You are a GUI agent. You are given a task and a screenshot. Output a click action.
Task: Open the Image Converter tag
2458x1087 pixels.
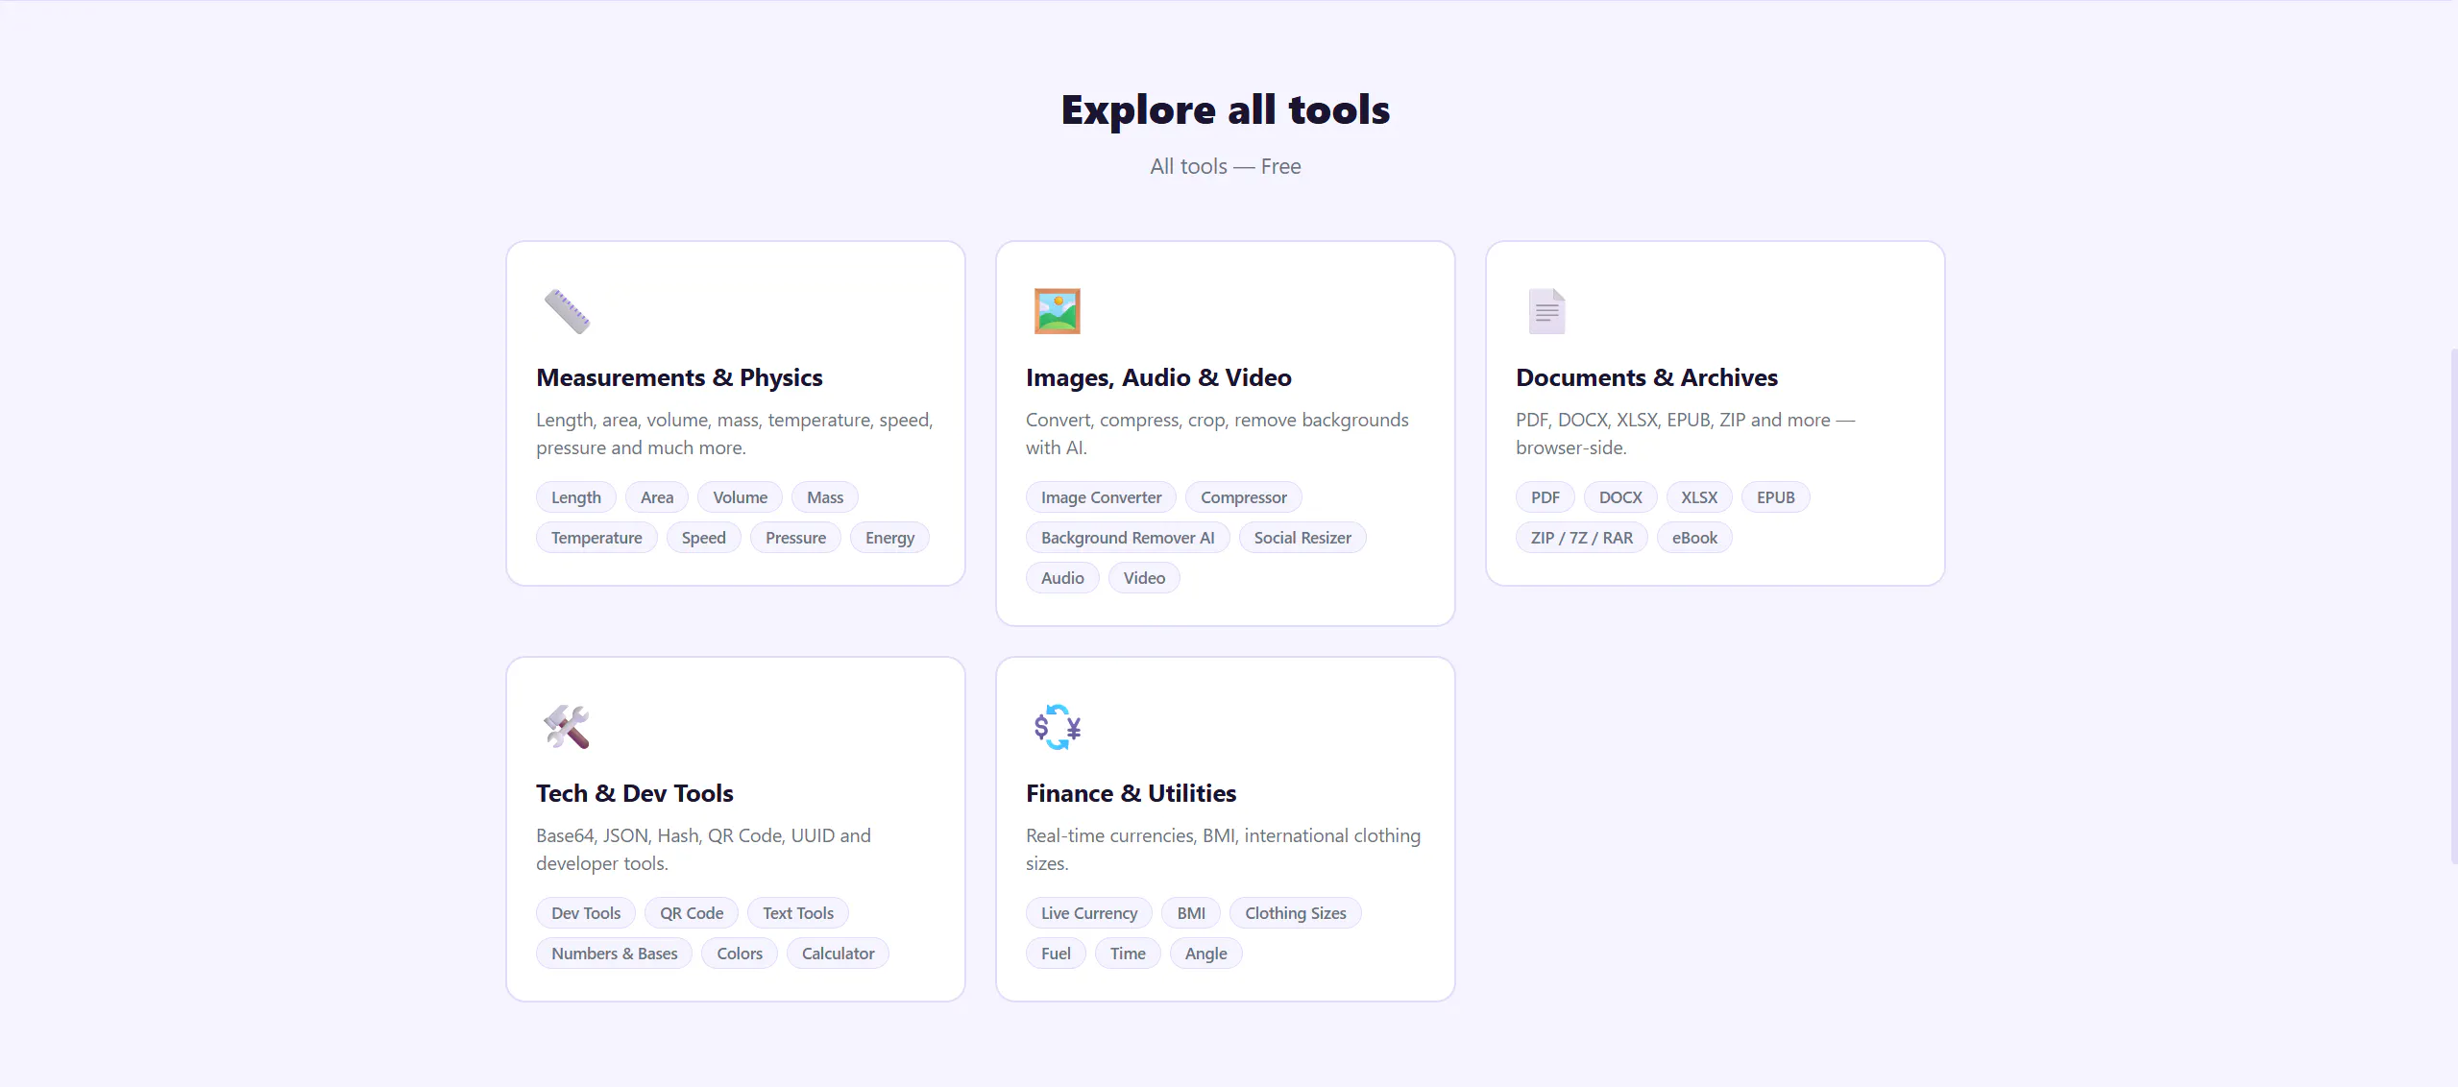click(x=1101, y=497)
